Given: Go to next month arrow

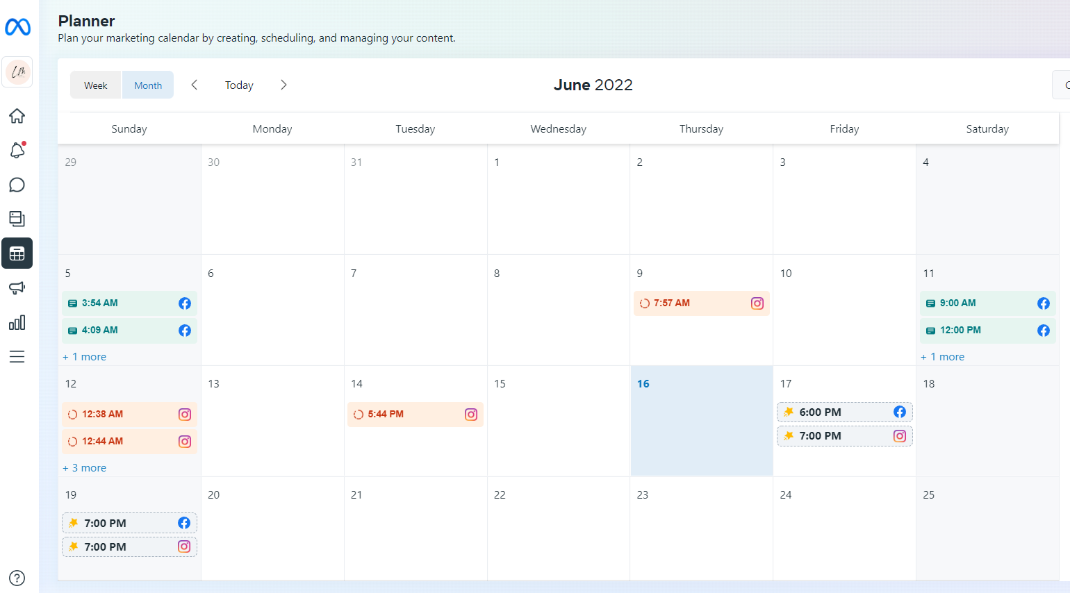Looking at the screenshot, I should 283,85.
